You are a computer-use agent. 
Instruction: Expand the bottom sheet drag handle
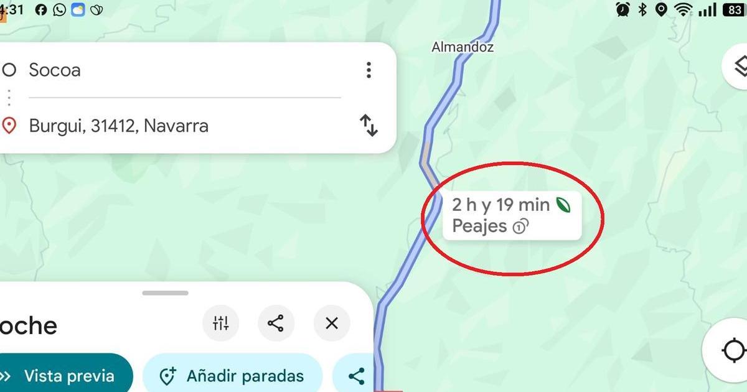click(165, 292)
